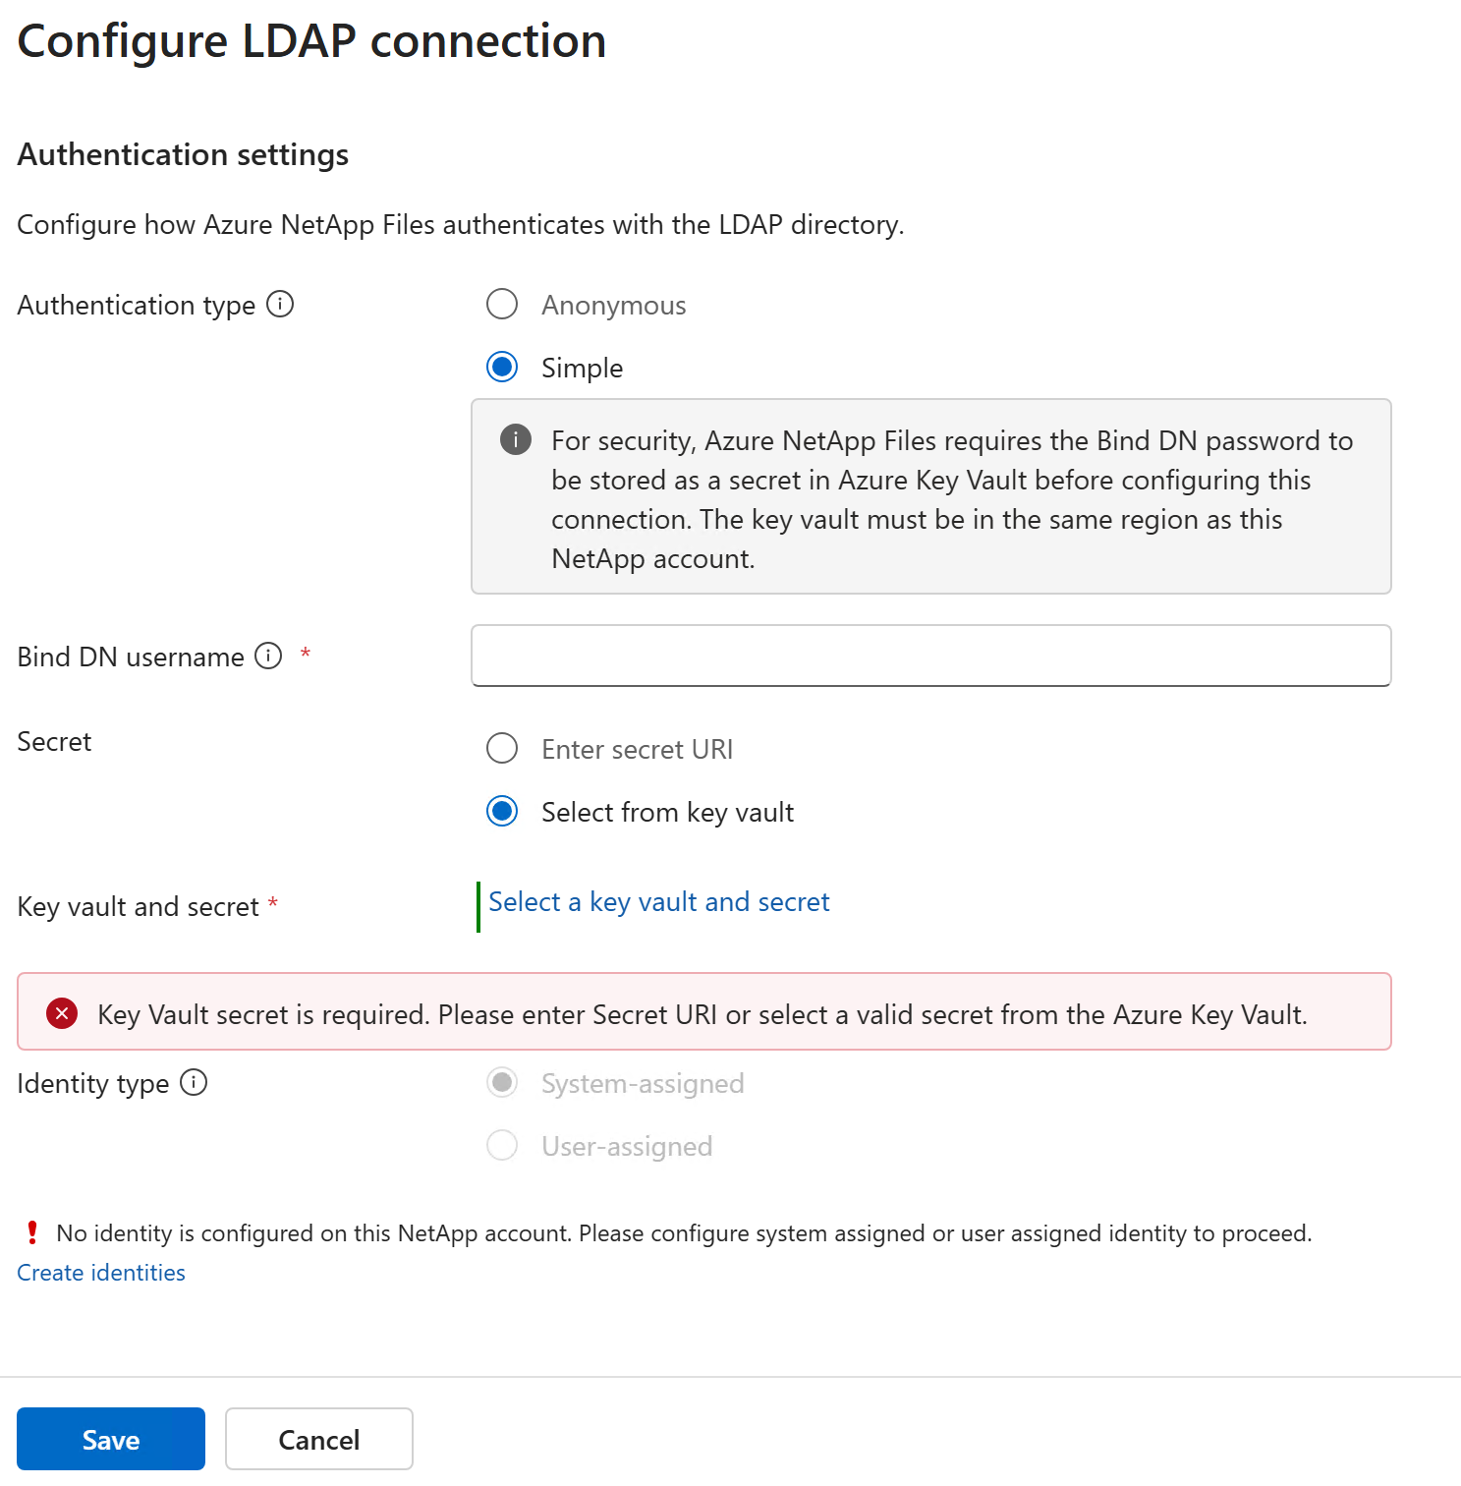Click the Bind DN username info icon
This screenshot has height=1486, width=1461.
pyautogui.click(x=268, y=656)
